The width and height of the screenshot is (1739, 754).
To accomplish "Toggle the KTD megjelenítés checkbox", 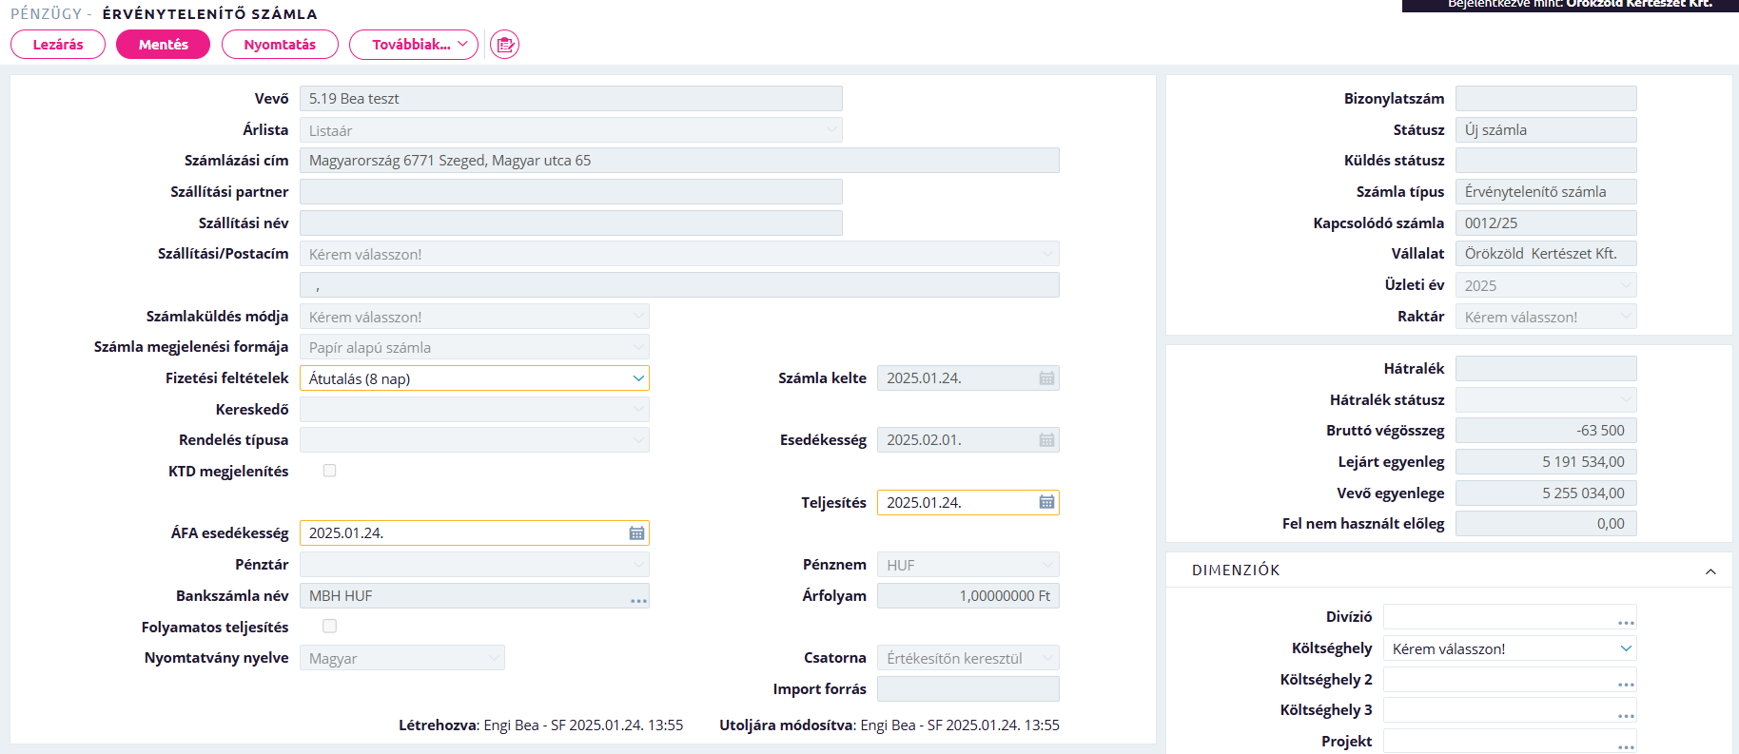I will [330, 471].
